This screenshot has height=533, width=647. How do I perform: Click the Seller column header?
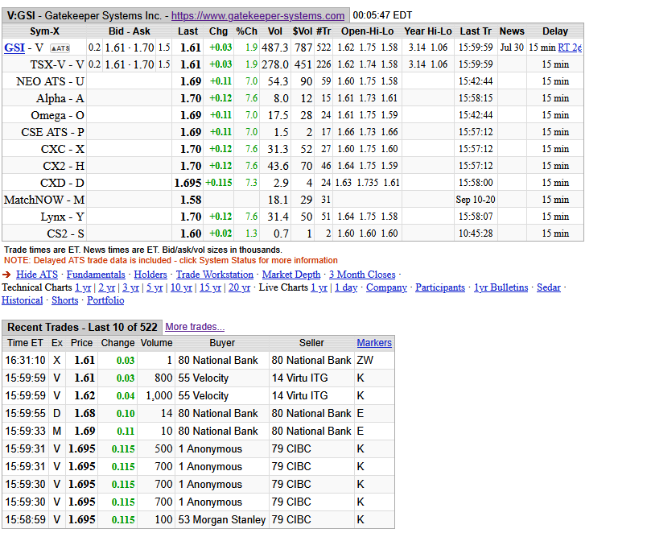click(311, 343)
